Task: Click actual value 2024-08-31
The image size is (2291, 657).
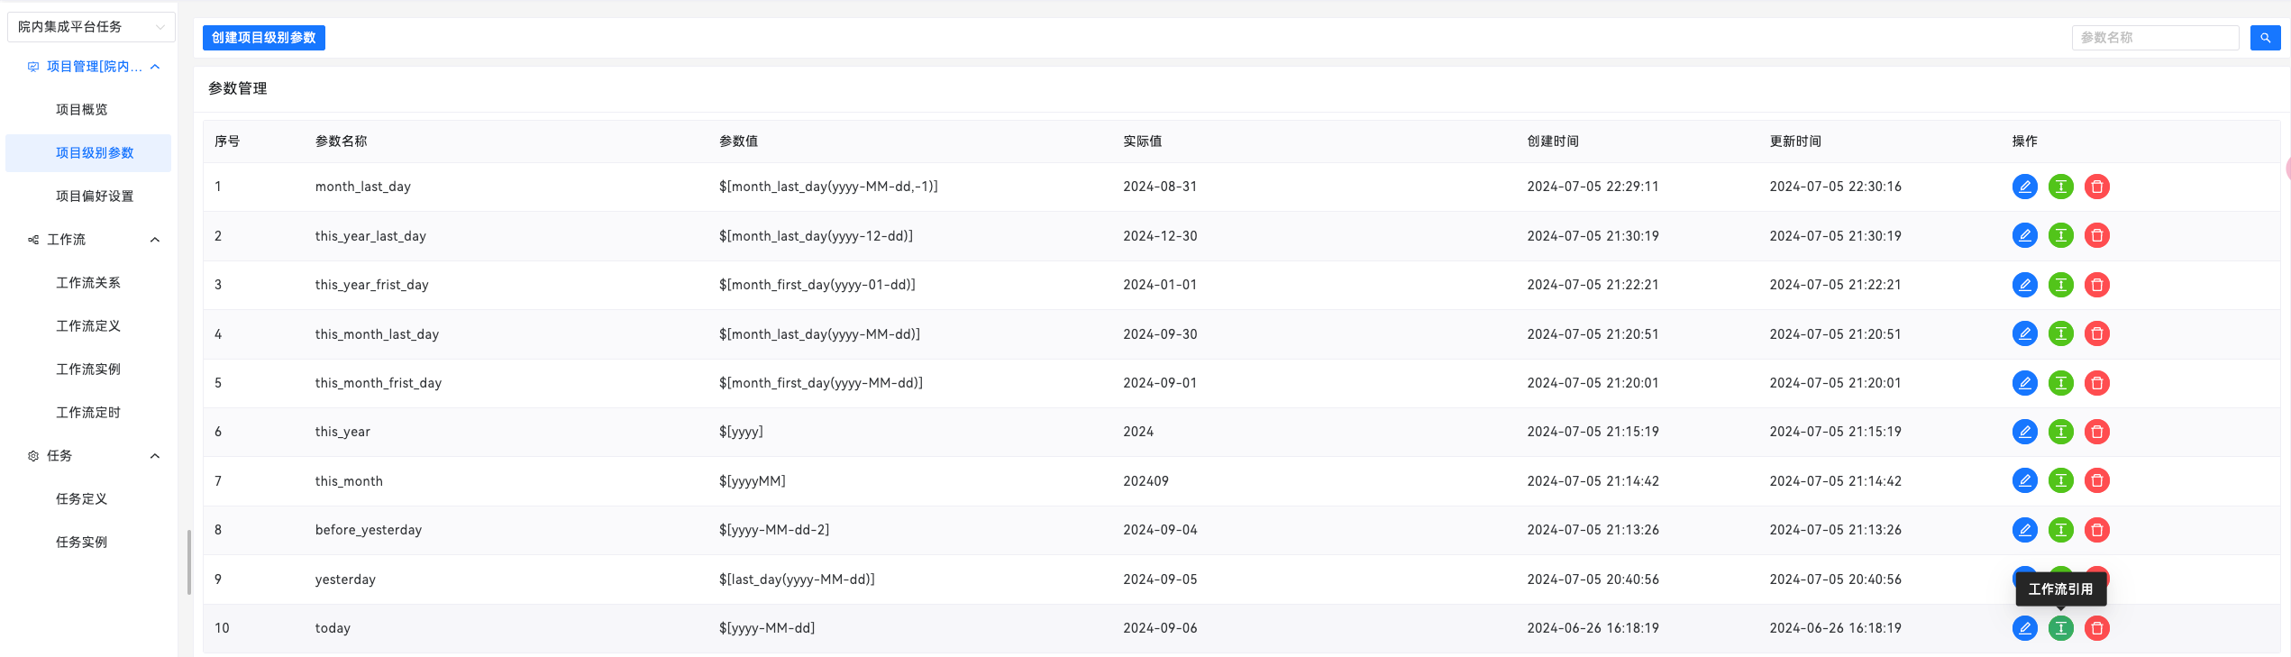Action: (1160, 187)
